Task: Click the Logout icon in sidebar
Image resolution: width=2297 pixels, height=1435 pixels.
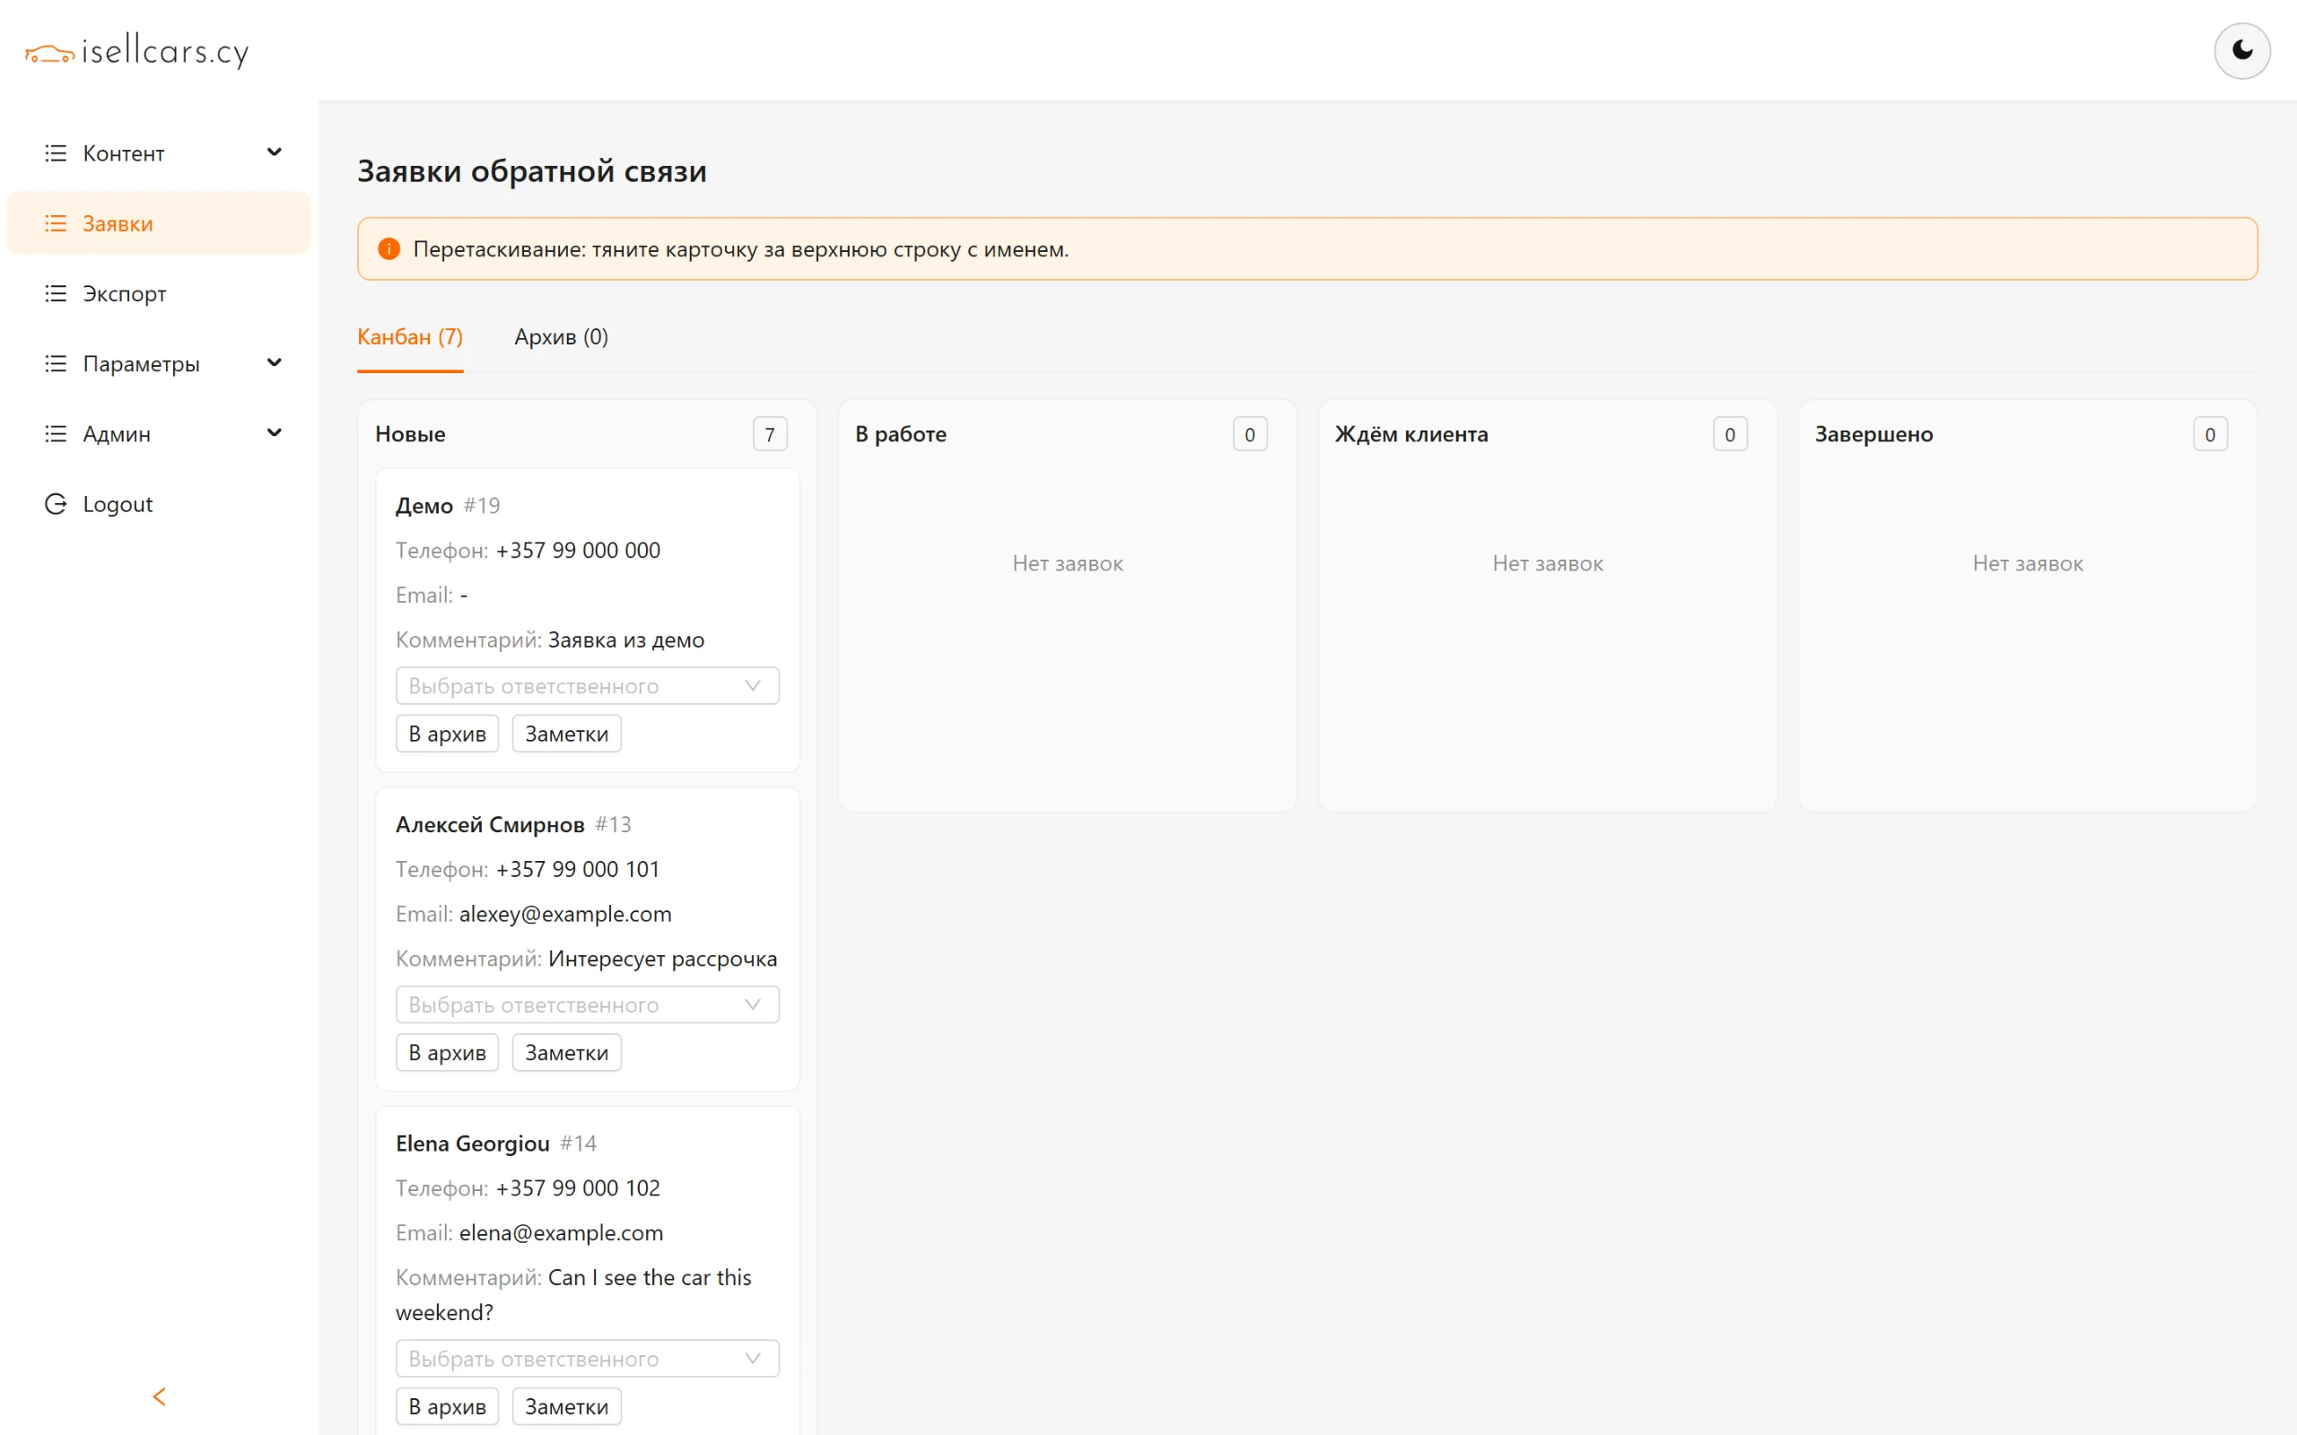Action: tap(56, 504)
